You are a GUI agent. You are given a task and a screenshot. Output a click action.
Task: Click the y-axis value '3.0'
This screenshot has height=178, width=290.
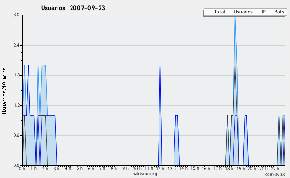tap(16, 15)
